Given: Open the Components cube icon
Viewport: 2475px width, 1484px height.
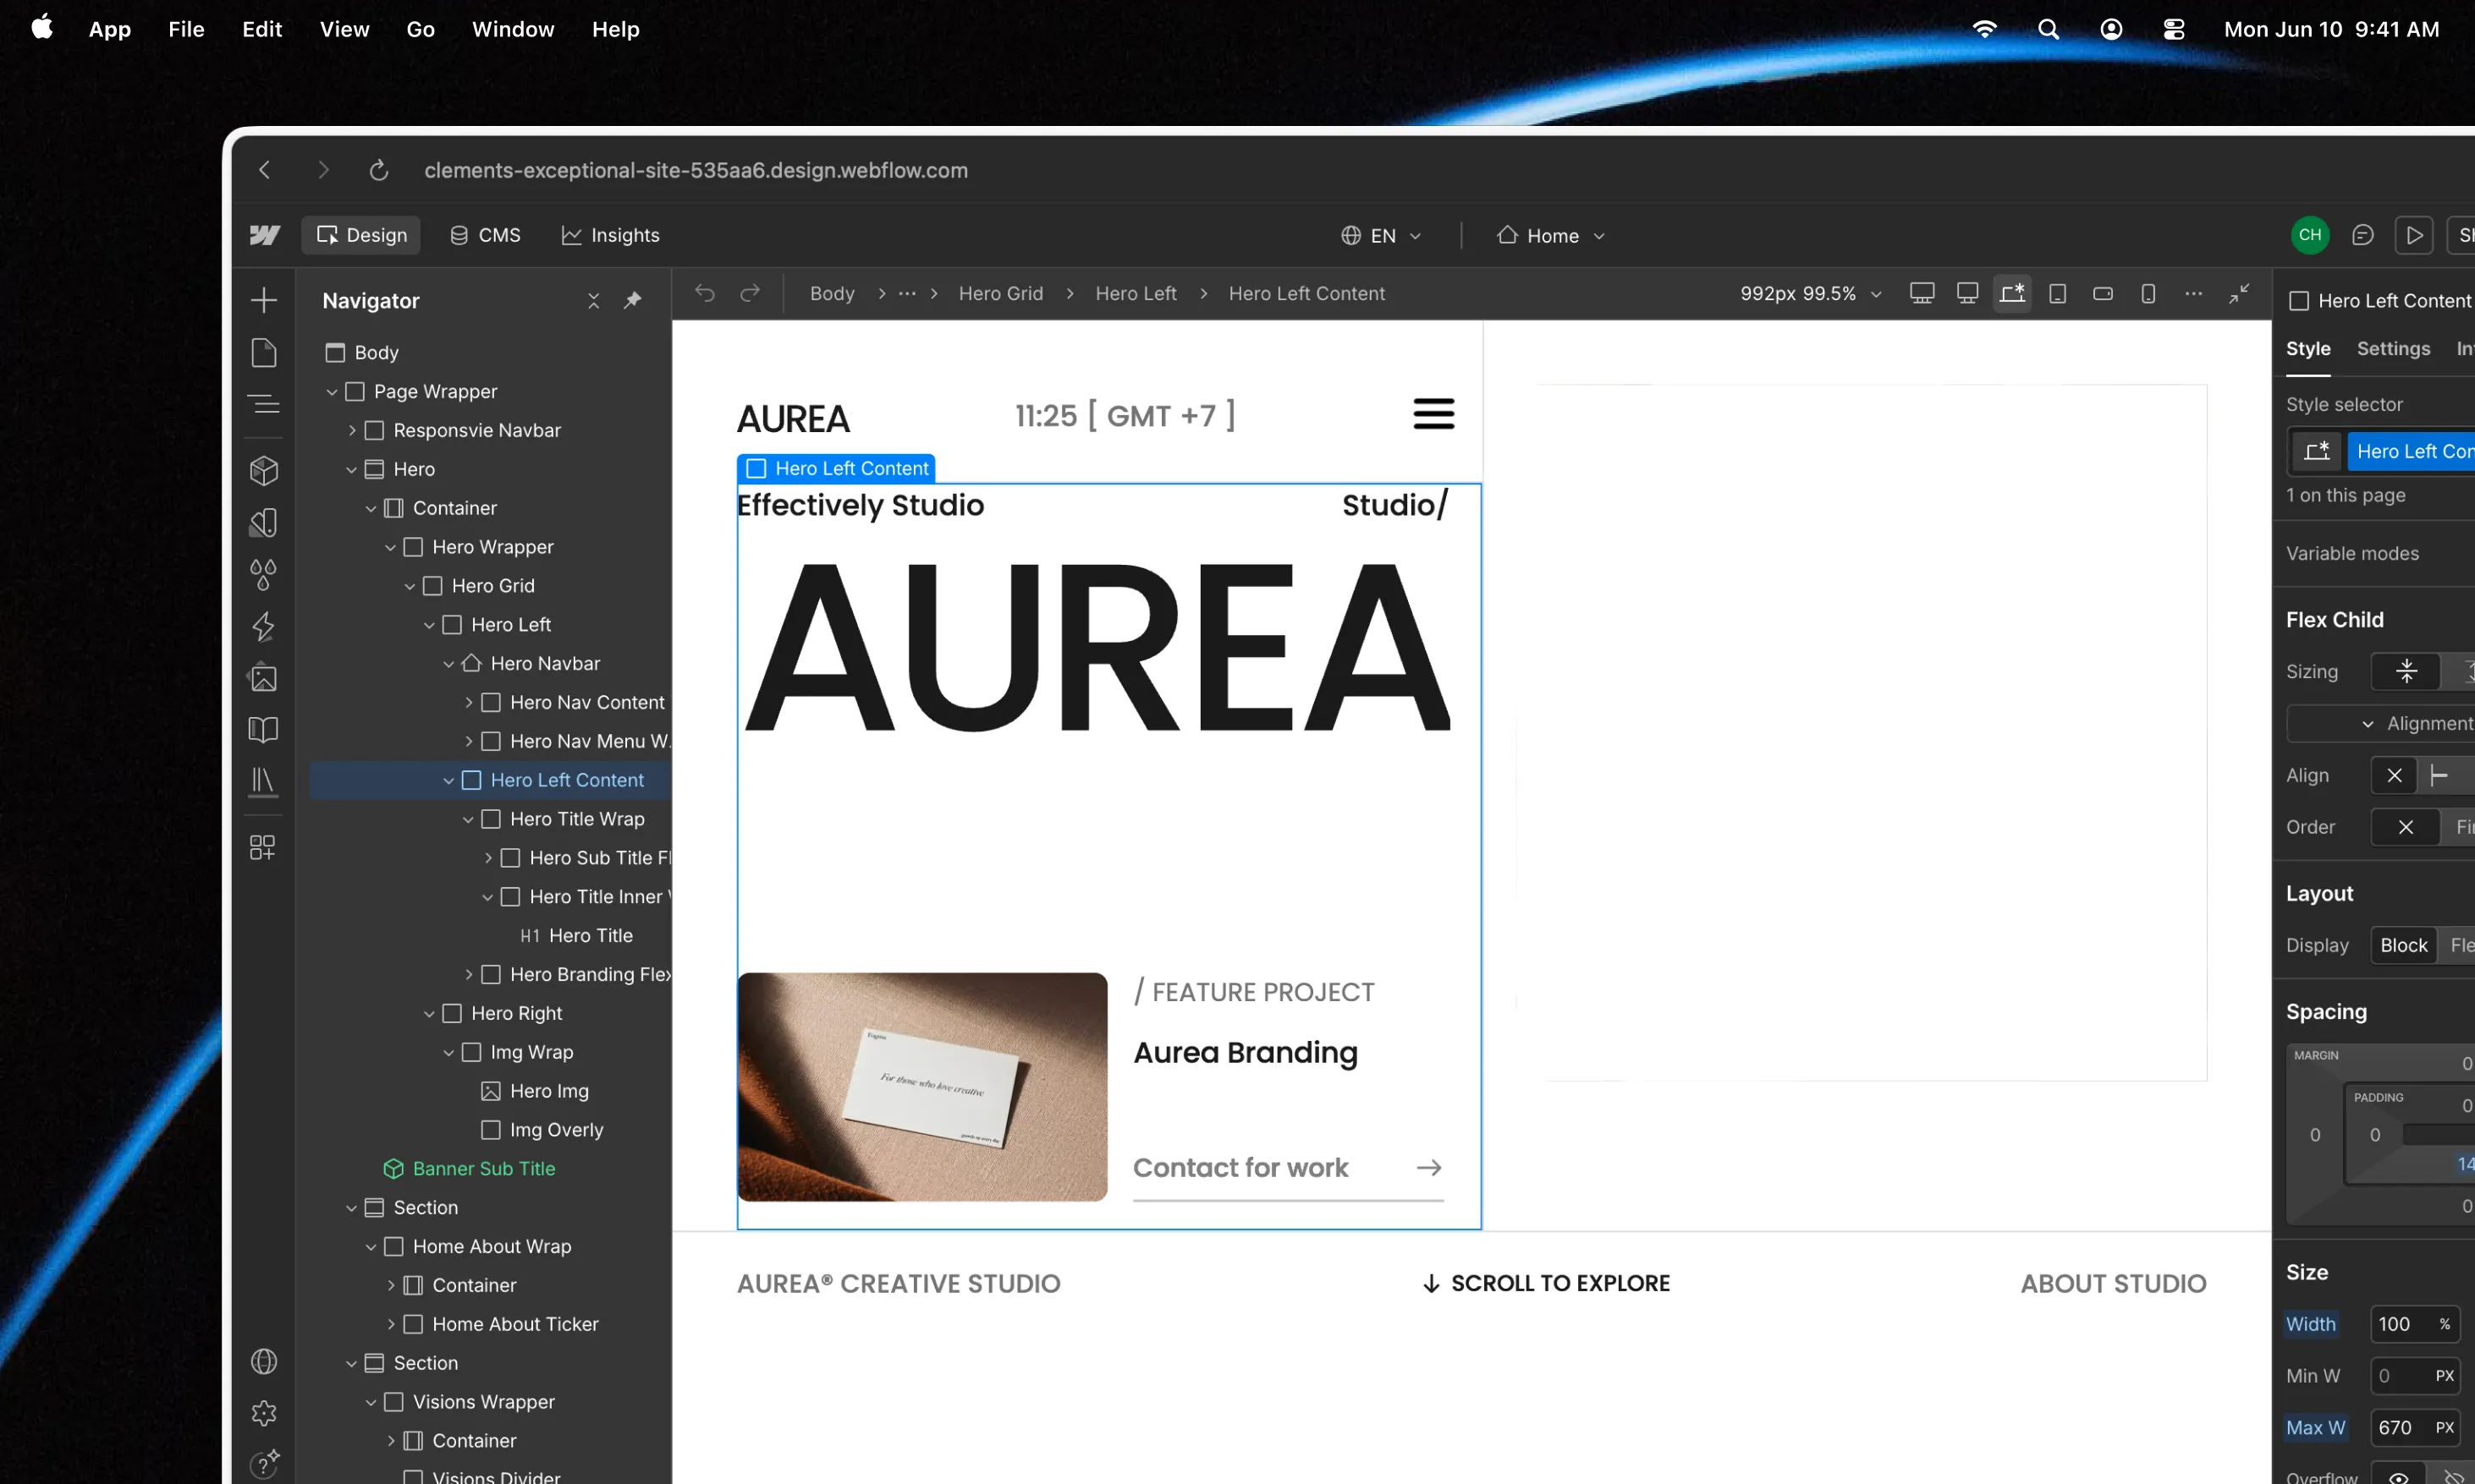Looking at the screenshot, I should click(263, 470).
